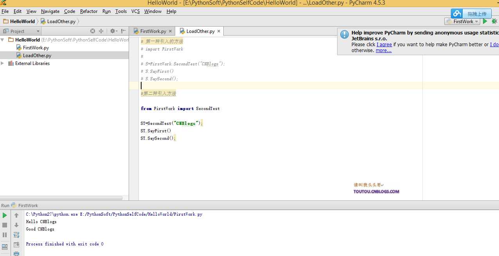Open the Refactor menu

(x=89, y=11)
